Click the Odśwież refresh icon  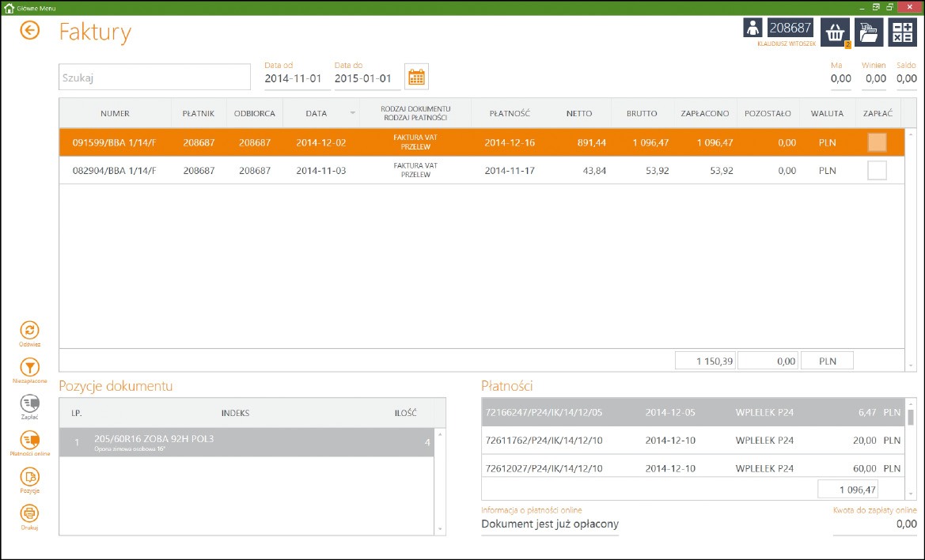point(29,331)
